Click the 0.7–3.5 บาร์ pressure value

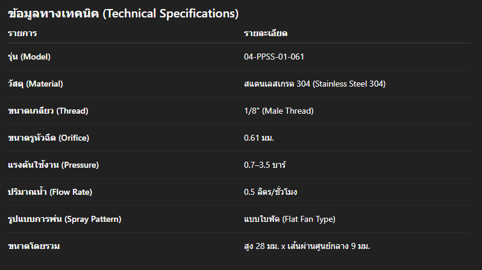(266, 165)
